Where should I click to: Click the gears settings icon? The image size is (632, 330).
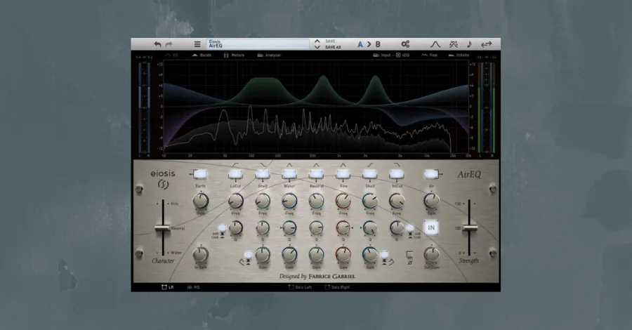(x=405, y=44)
